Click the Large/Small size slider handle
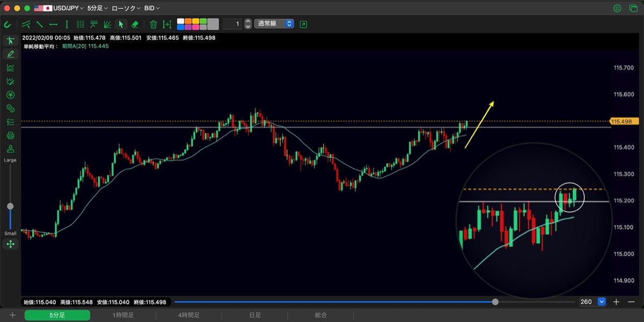 (10, 206)
